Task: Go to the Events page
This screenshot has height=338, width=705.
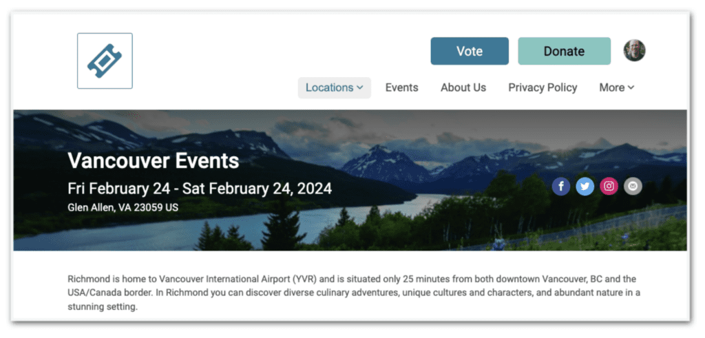Action: pos(401,87)
